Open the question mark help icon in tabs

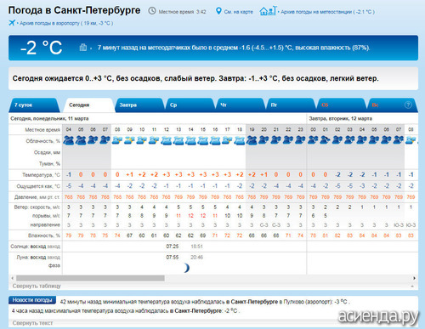[408, 105]
